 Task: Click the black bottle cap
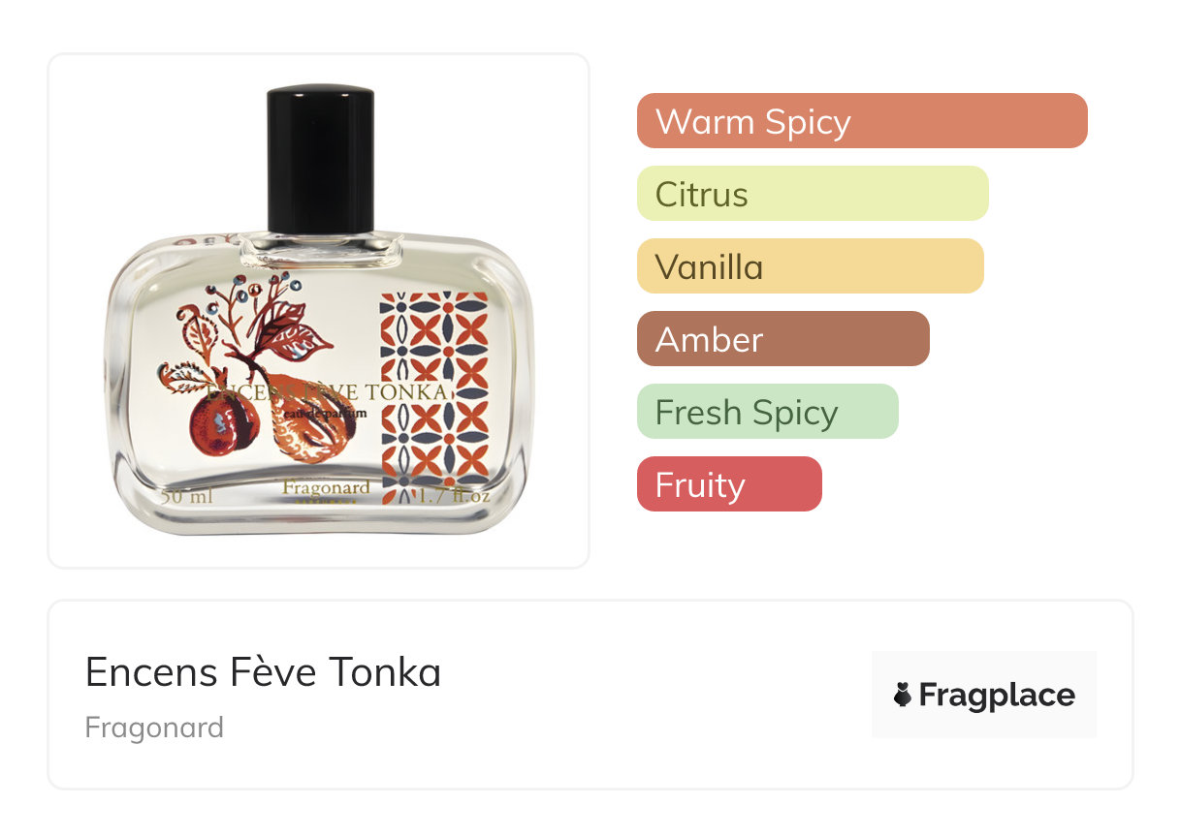click(x=320, y=160)
